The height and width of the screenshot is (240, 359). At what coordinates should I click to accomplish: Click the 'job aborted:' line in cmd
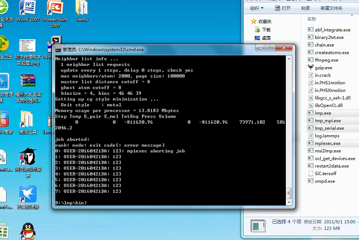(73, 139)
